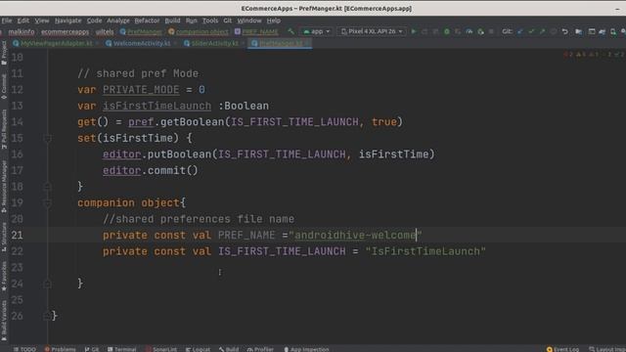The image size is (626, 352).
Task: Open the File menu
Action: 7,21
